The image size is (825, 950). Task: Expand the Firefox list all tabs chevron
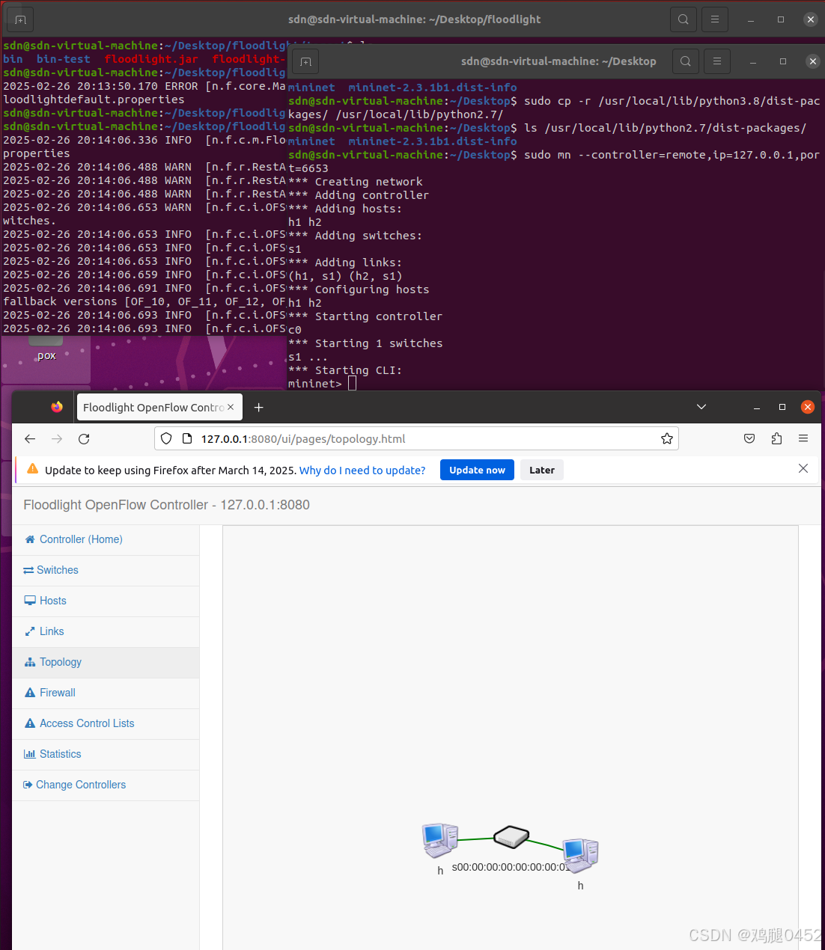(x=701, y=407)
